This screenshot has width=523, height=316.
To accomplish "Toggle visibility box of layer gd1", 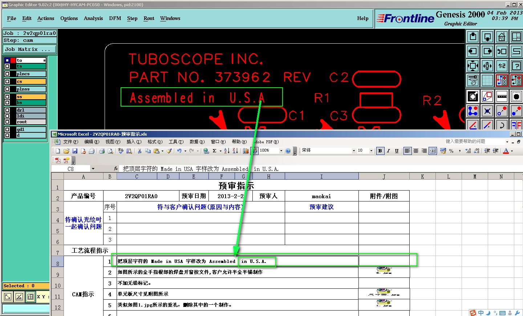I will 7,129.
